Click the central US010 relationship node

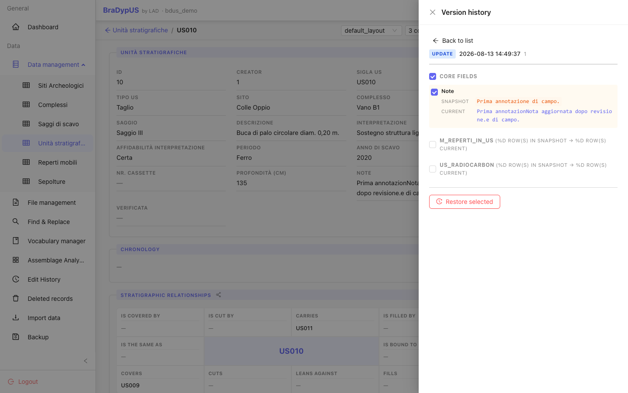point(291,351)
